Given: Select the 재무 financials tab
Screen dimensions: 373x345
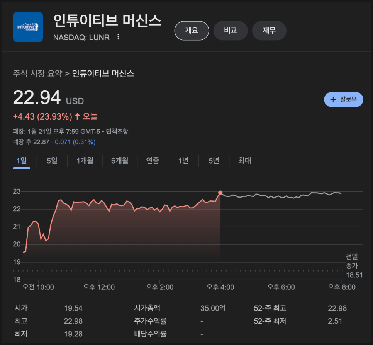Looking at the screenshot, I should (269, 31).
